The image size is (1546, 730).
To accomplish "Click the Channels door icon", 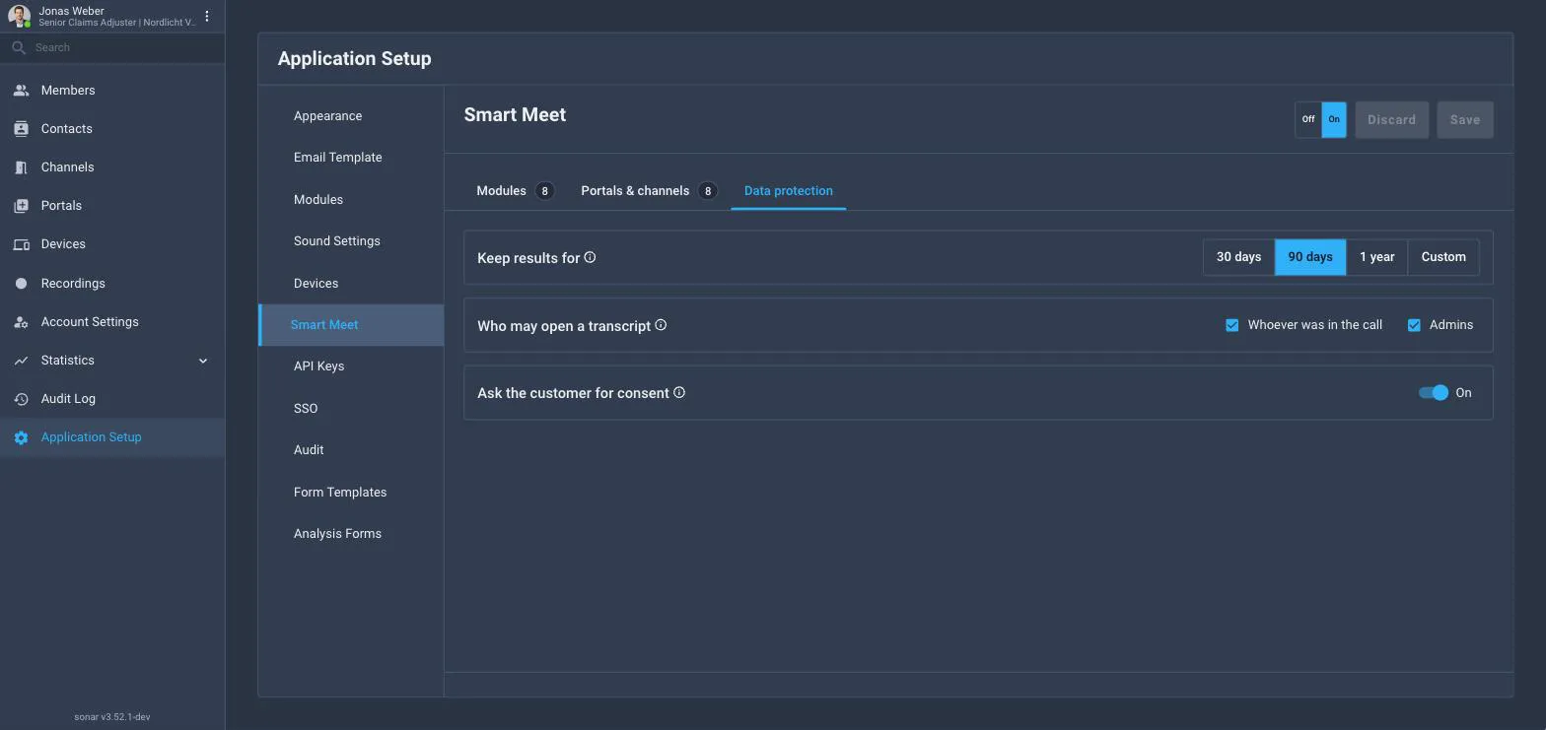I will [x=21, y=167].
